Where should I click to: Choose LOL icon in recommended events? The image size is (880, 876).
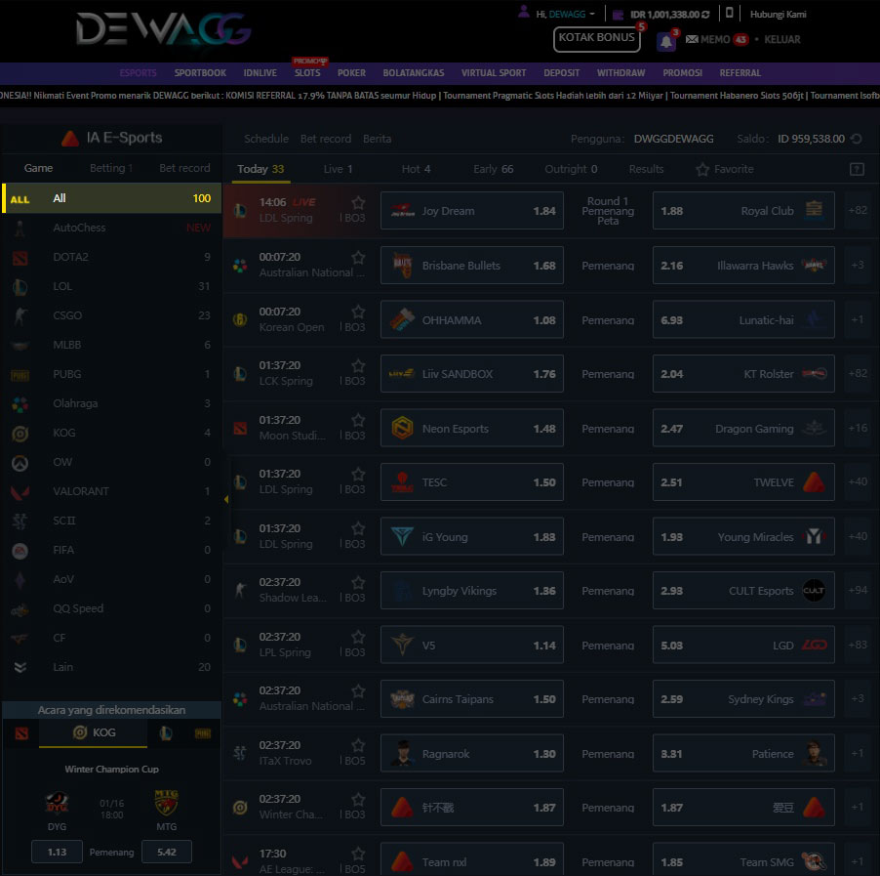tap(166, 733)
